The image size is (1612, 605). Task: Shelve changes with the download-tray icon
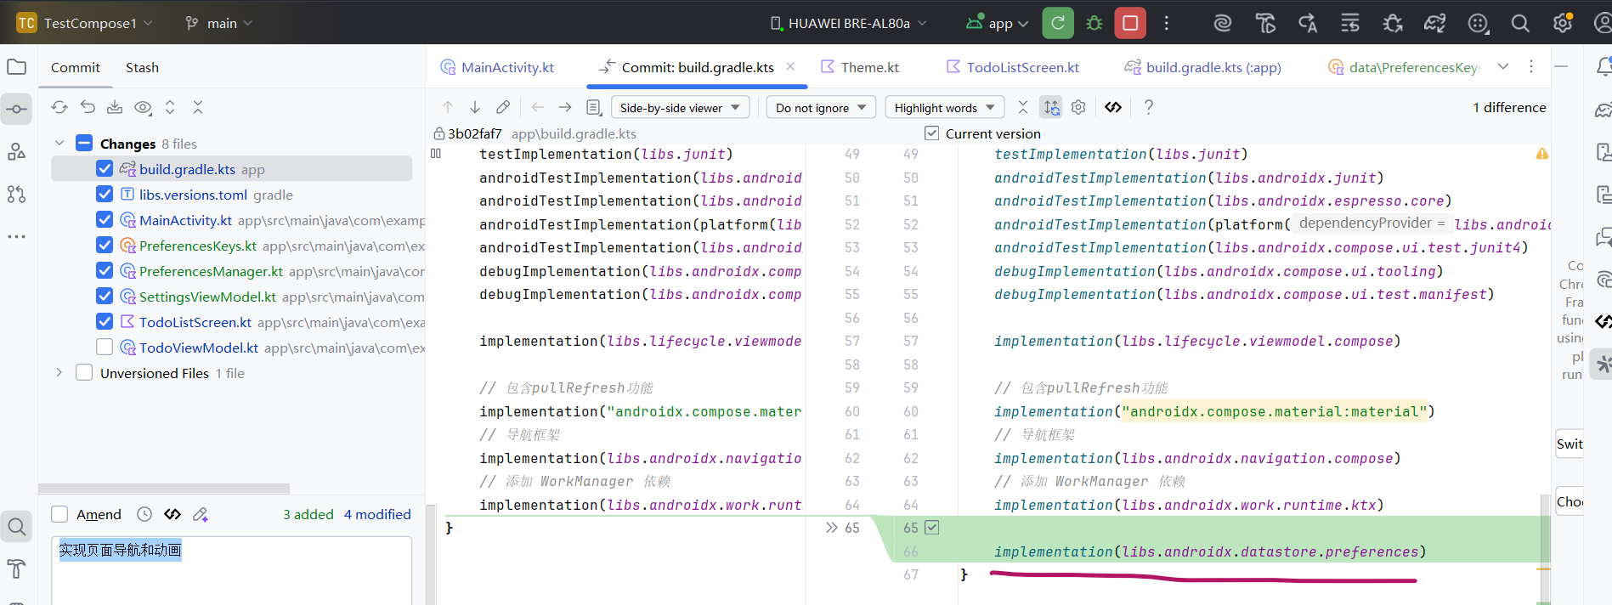click(x=115, y=107)
